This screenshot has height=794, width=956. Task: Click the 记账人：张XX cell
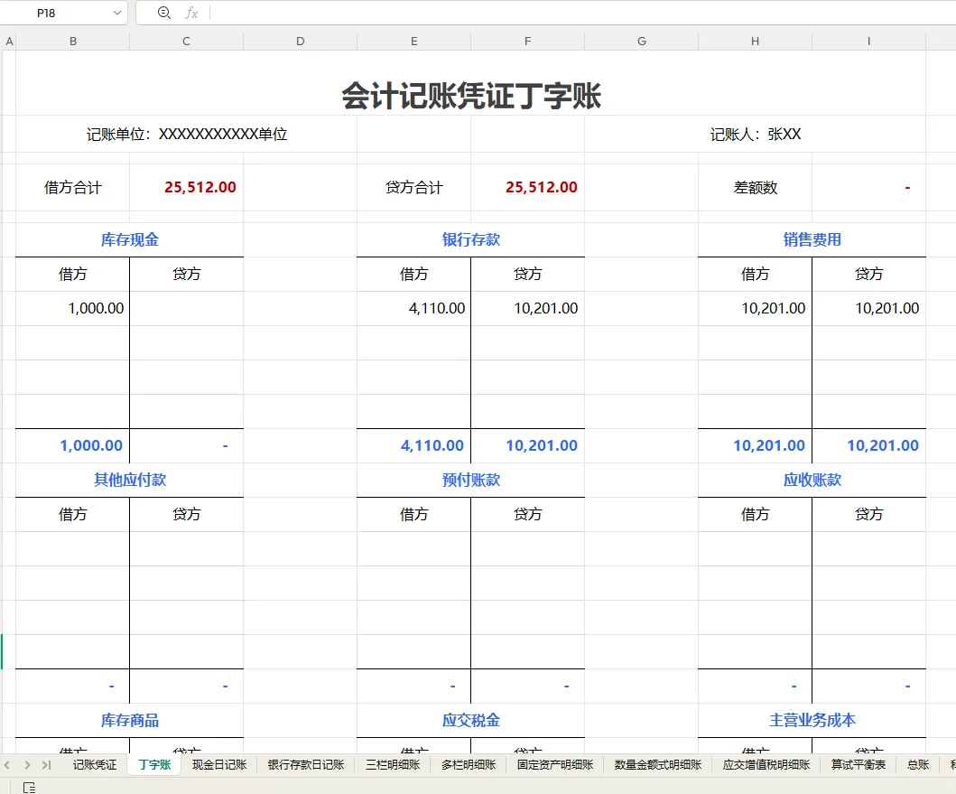[x=755, y=135]
